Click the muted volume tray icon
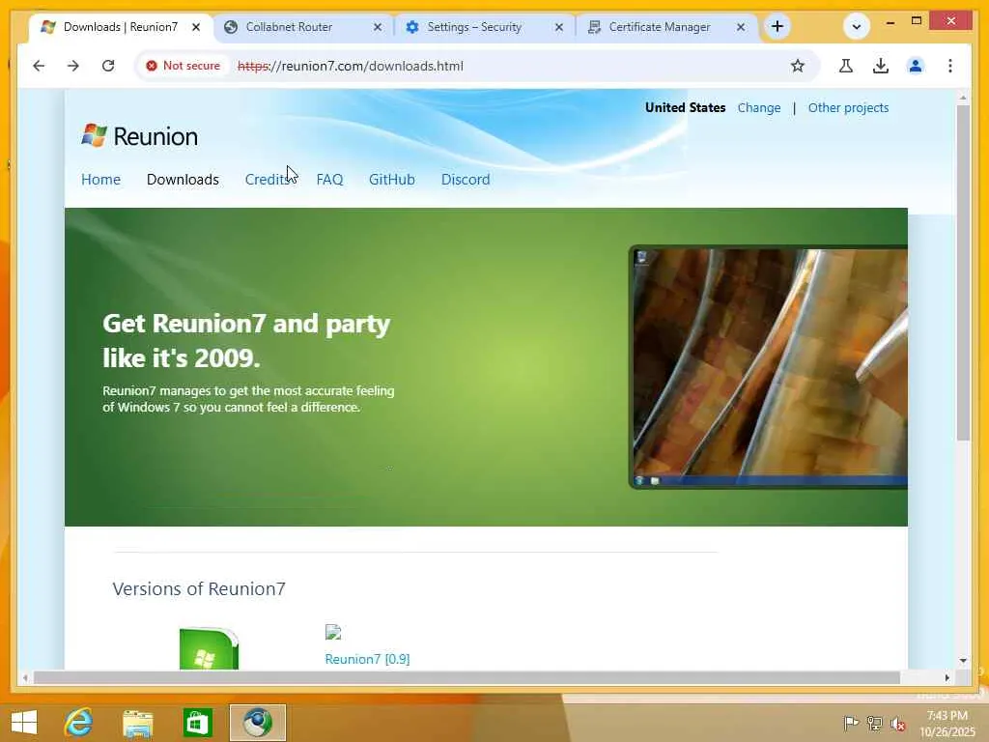This screenshot has height=742, width=989. 897,723
